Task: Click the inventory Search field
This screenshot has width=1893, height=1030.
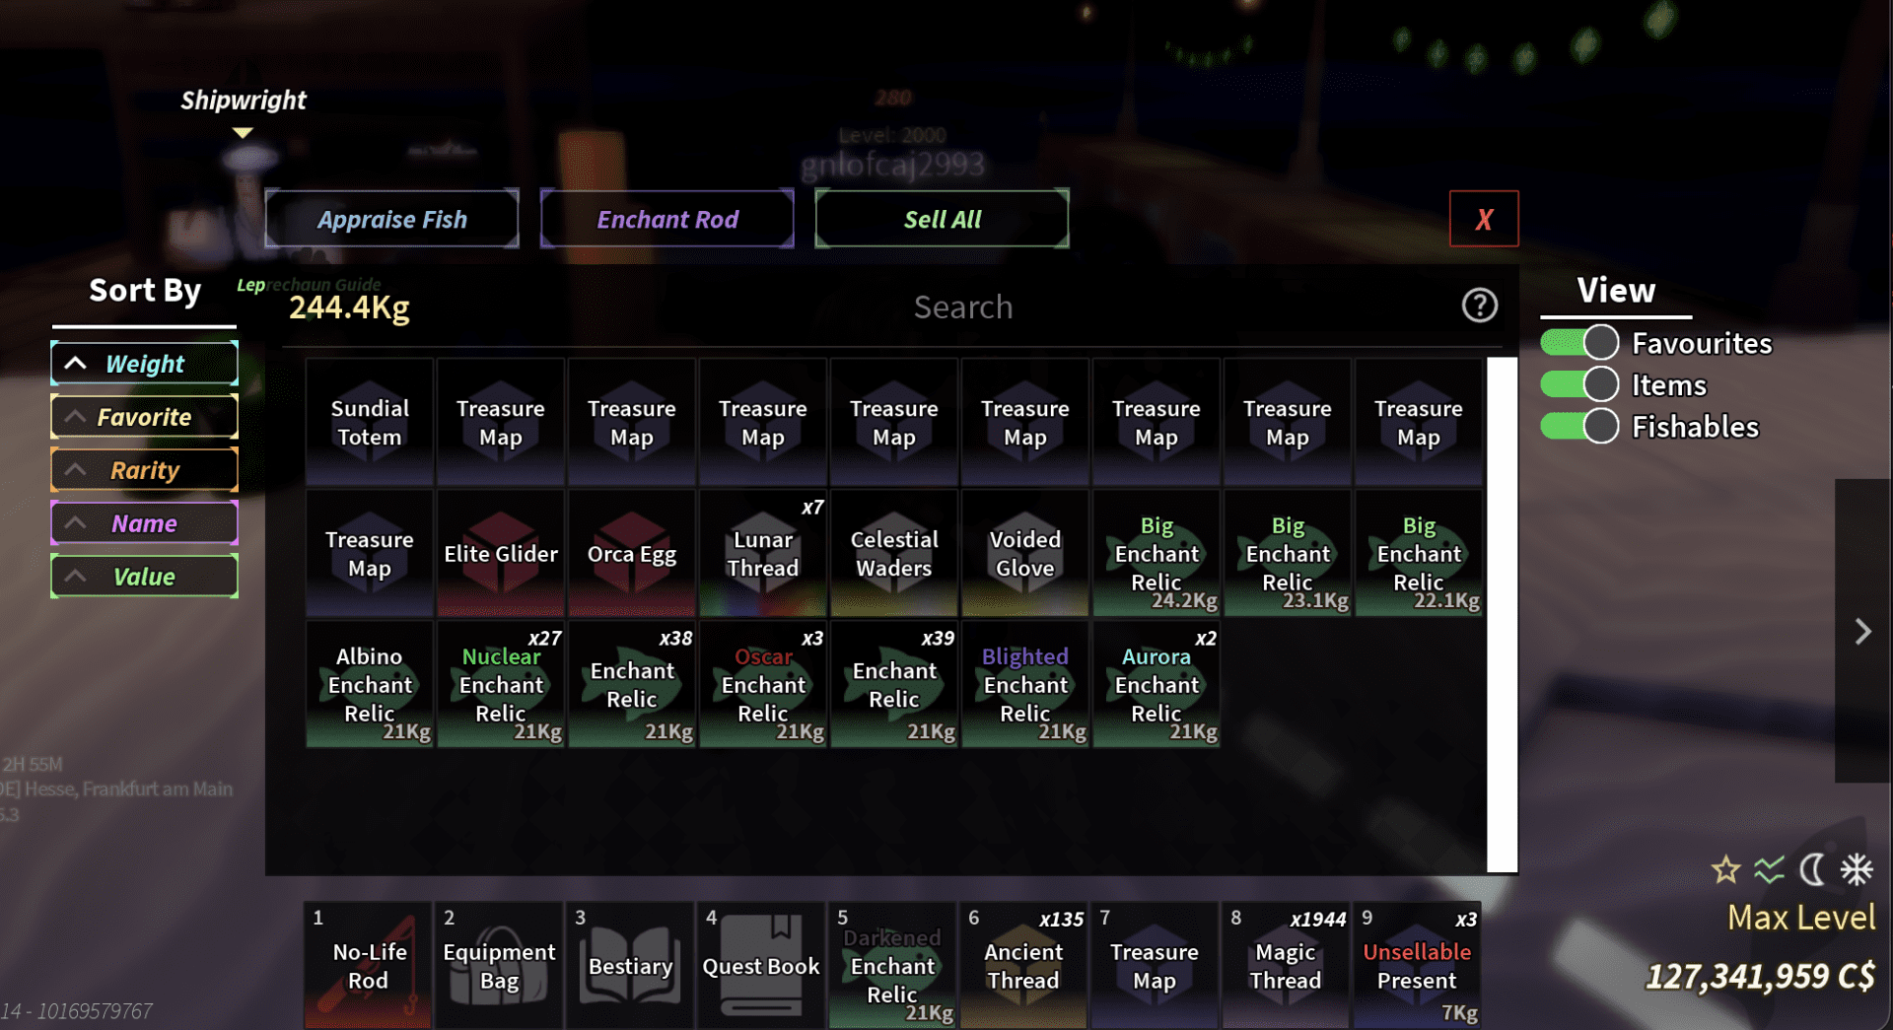Action: (x=962, y=307)
